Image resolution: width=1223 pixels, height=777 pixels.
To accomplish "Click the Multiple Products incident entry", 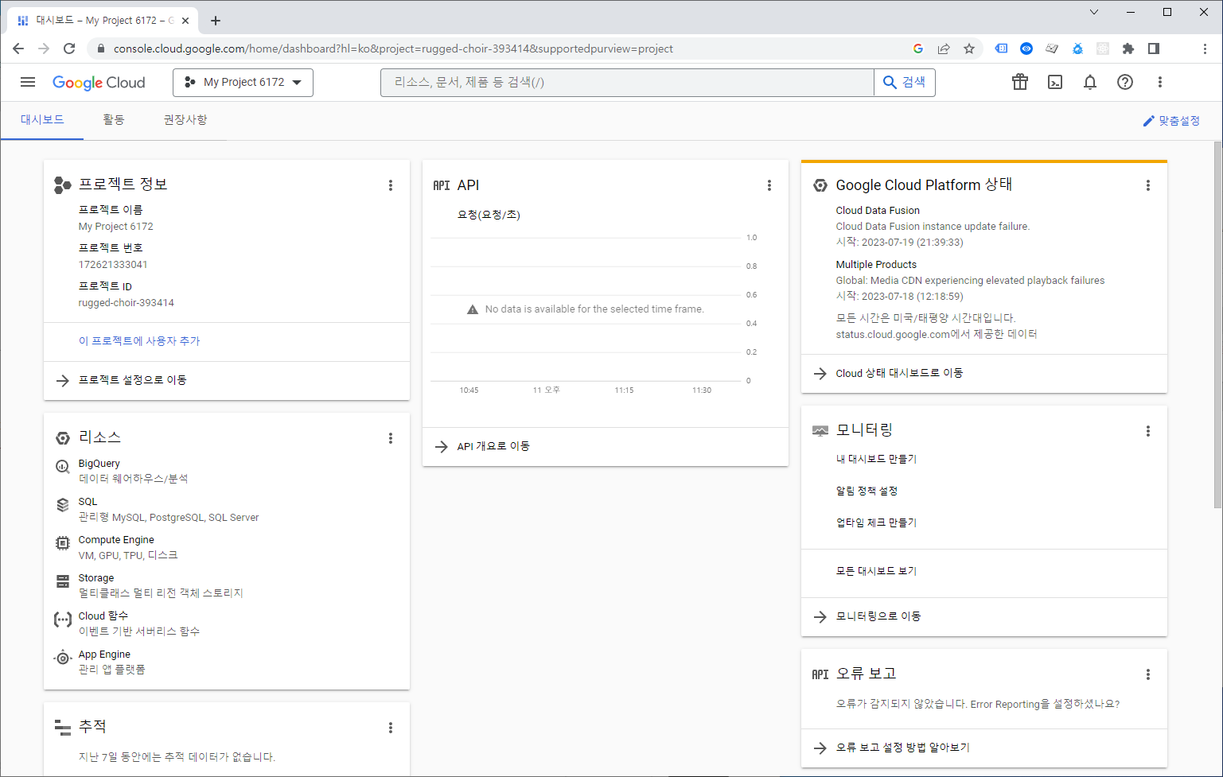I will coord(970,281).
